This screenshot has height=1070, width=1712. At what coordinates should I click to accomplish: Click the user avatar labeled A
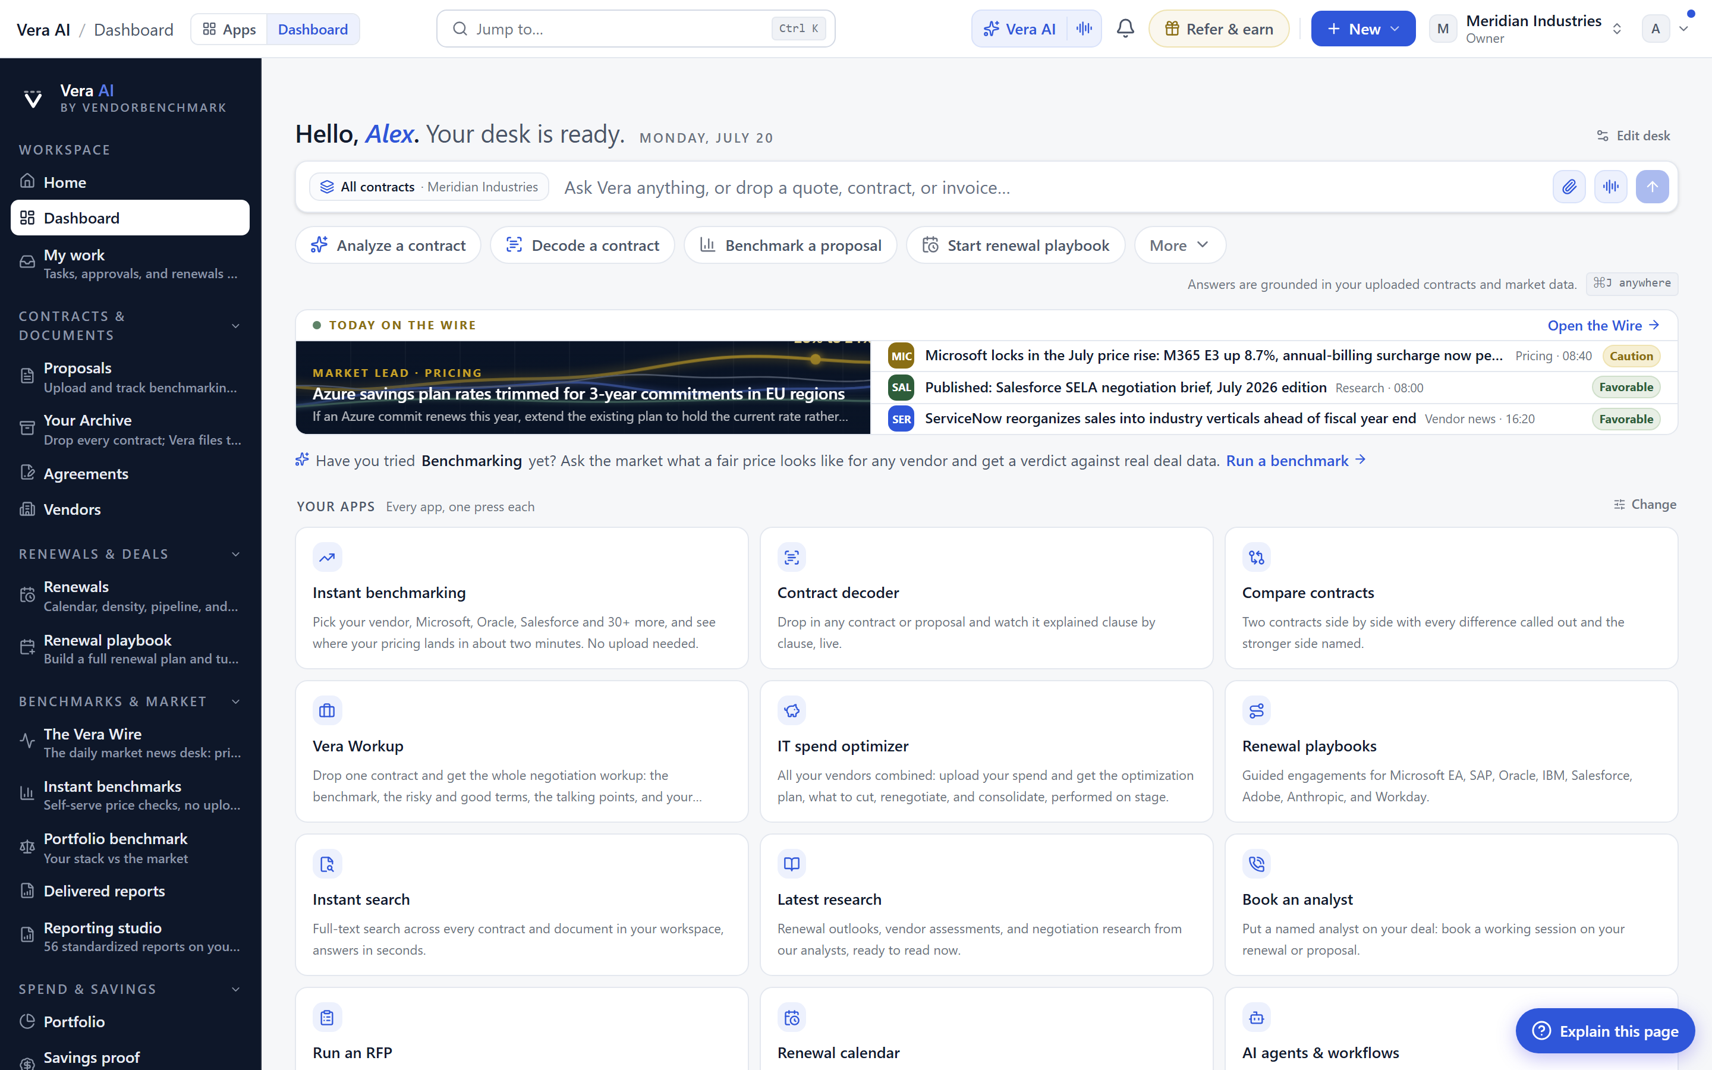point(1656,29)
